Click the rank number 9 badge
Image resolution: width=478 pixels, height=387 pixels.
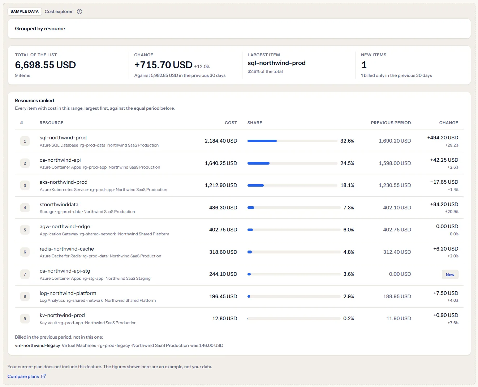(25, 319)
